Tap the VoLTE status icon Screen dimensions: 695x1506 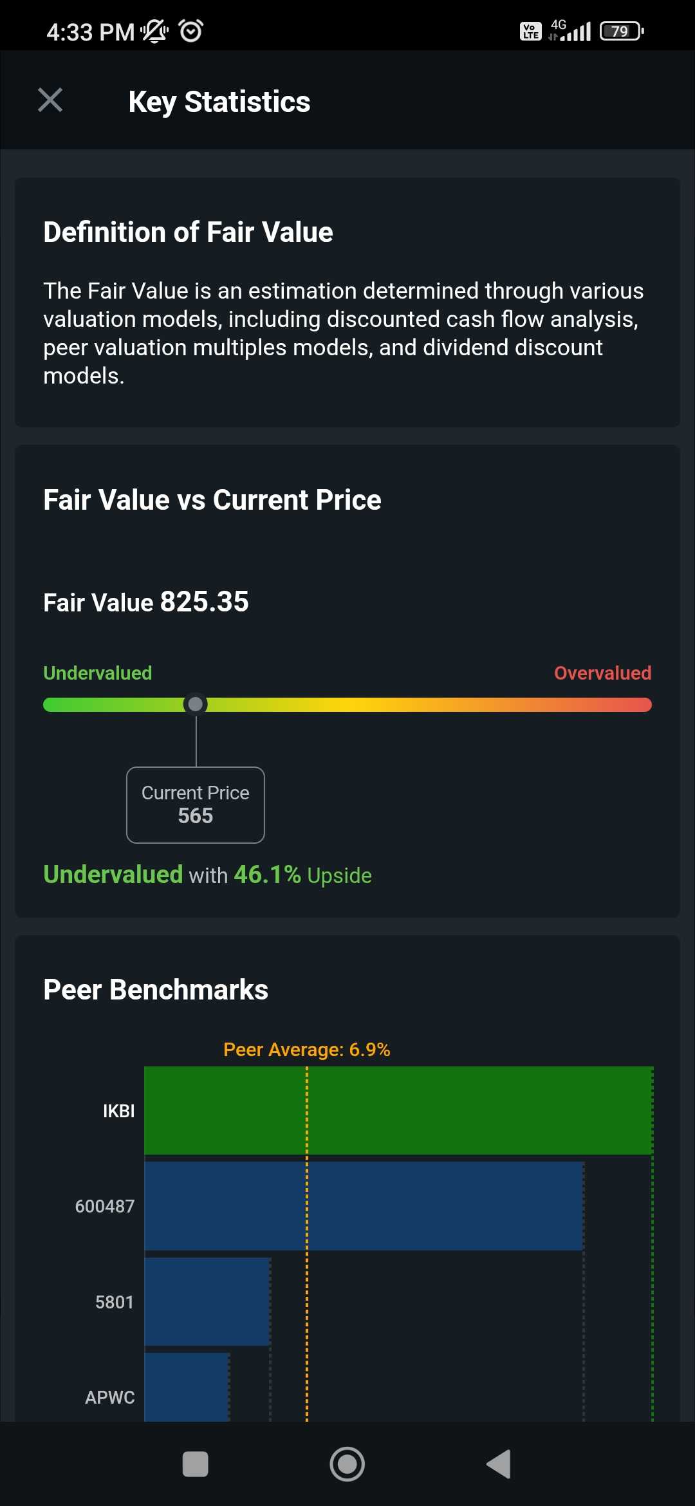(x=530, y=31)
